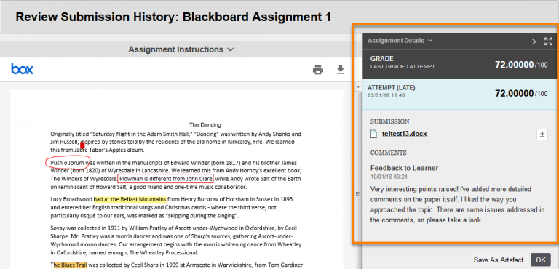Image resolution: width=559 pixels, height=269 pixels.
Task: Download the teltest13.docx submission file icon
Action: click(542, 134)
